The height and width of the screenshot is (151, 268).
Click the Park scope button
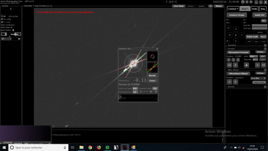249,41
